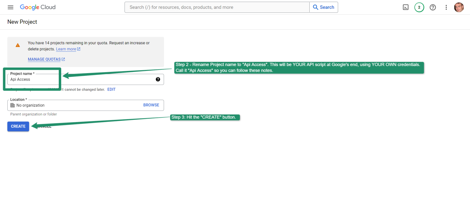Open BROWSE to choose a location
Viewport: 470px width, 215px height.
coord(151,105)
